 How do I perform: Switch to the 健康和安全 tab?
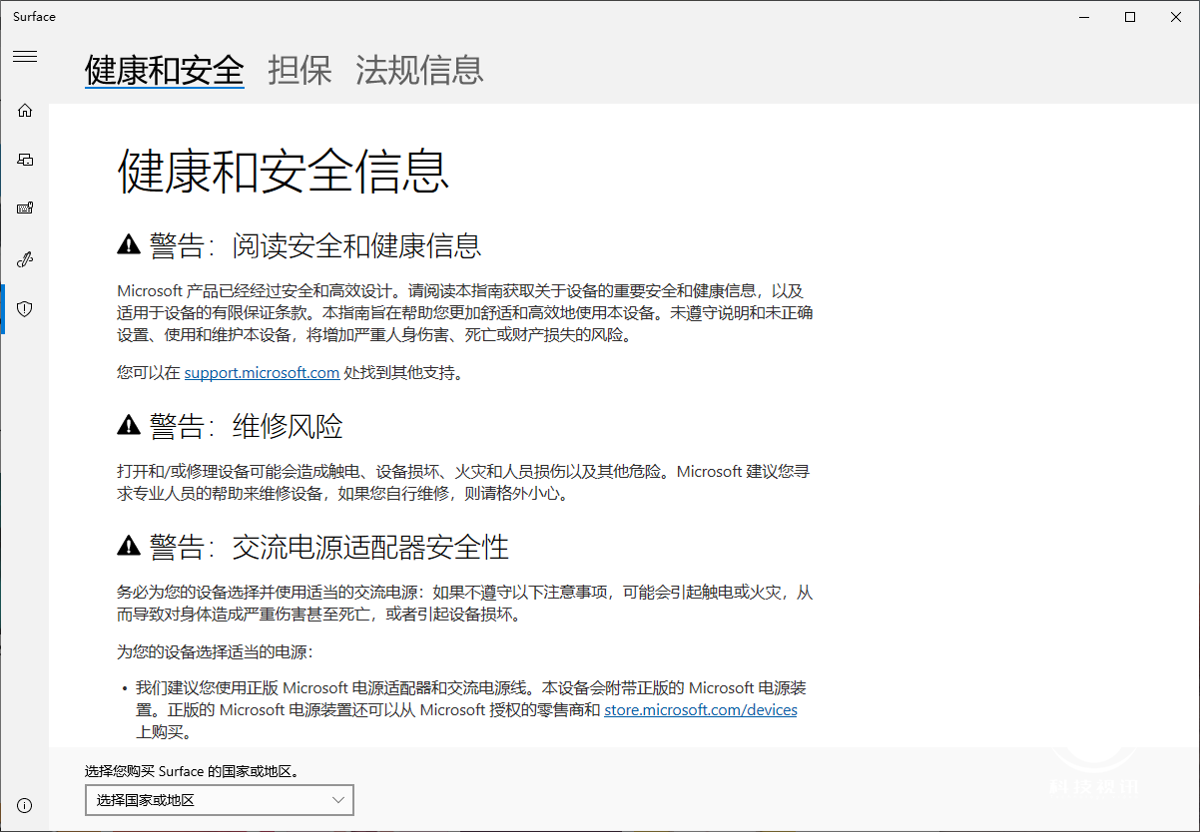(x=165, y=71)
